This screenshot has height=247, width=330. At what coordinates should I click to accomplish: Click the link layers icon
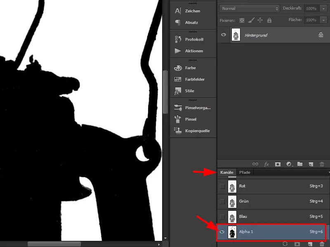tap(255, 164)
